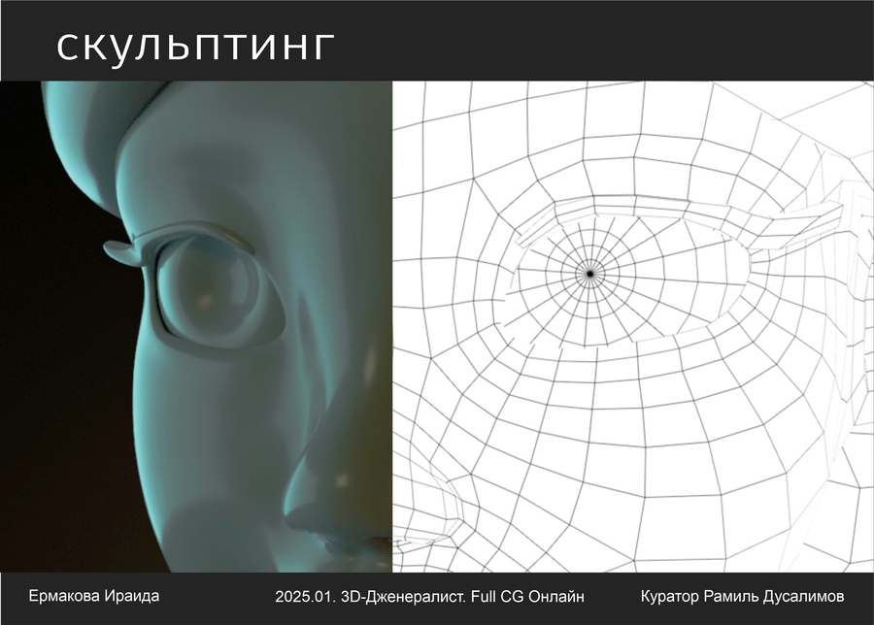Click the wireframe topology image
This screenshot has height=625, width=874.
(633, 326)
